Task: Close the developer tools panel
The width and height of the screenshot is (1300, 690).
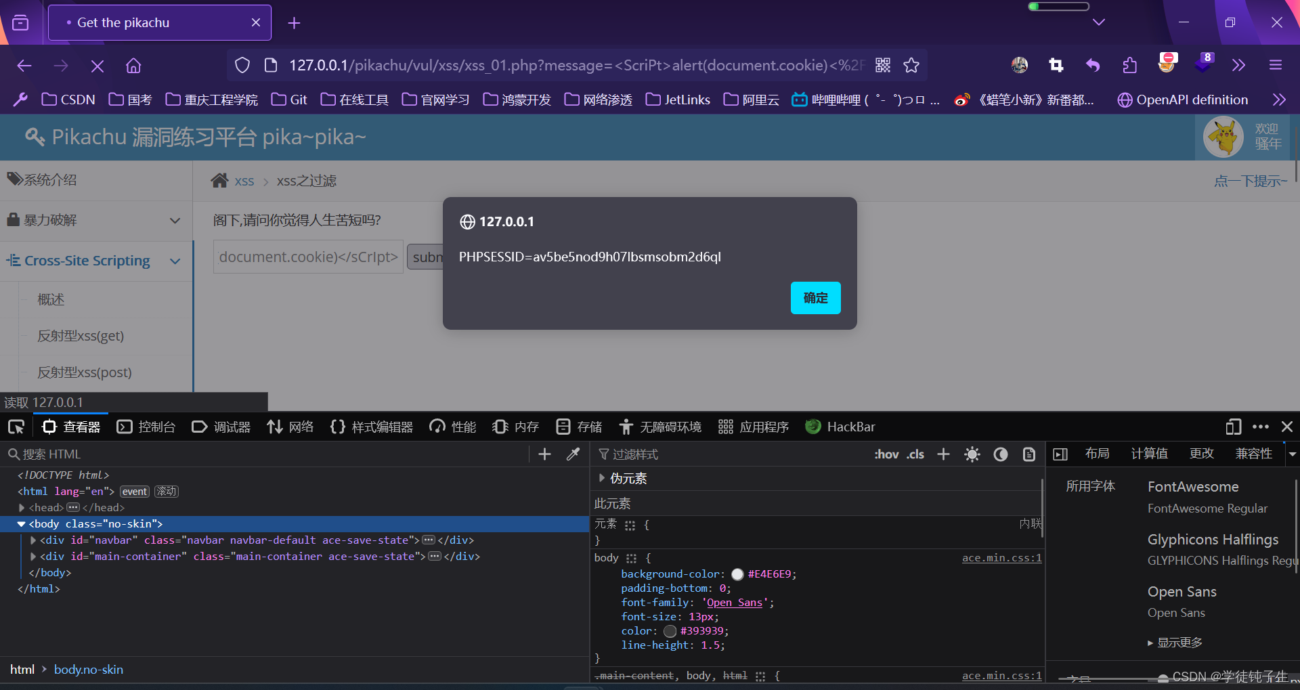Action: click(x=1287, y=427)
